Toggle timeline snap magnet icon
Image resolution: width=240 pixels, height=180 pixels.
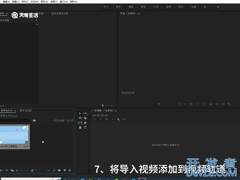pos(100,119)
